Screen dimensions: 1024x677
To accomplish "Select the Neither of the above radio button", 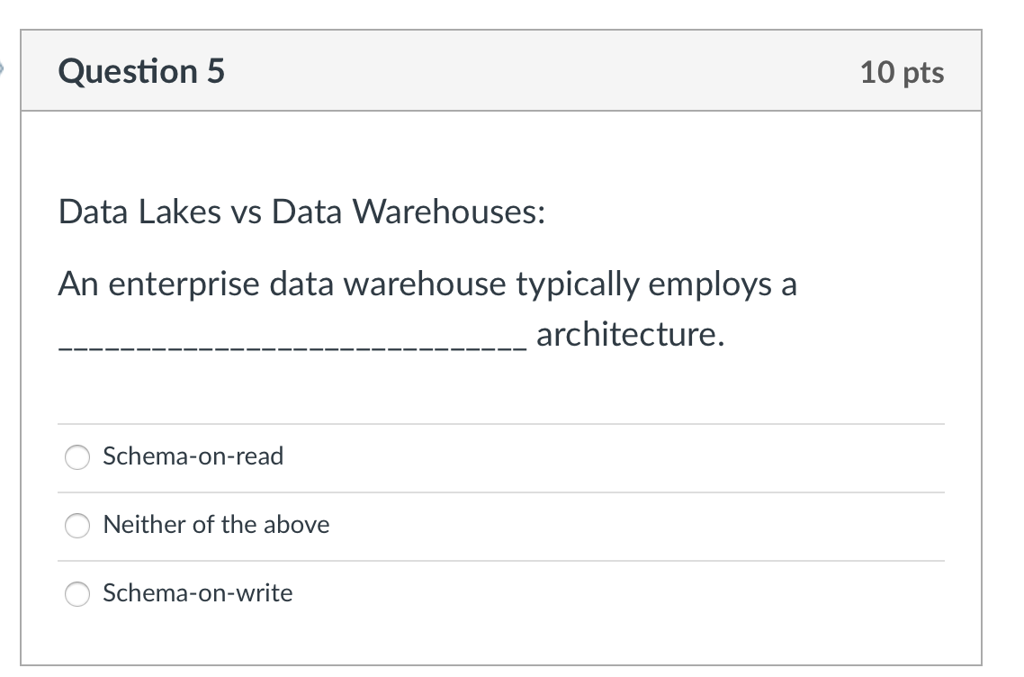I will (x=77, y=527).
